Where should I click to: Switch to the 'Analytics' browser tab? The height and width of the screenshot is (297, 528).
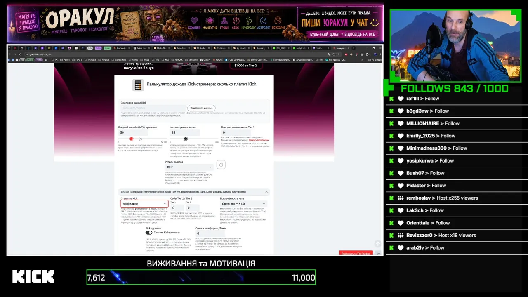point(301,48)
